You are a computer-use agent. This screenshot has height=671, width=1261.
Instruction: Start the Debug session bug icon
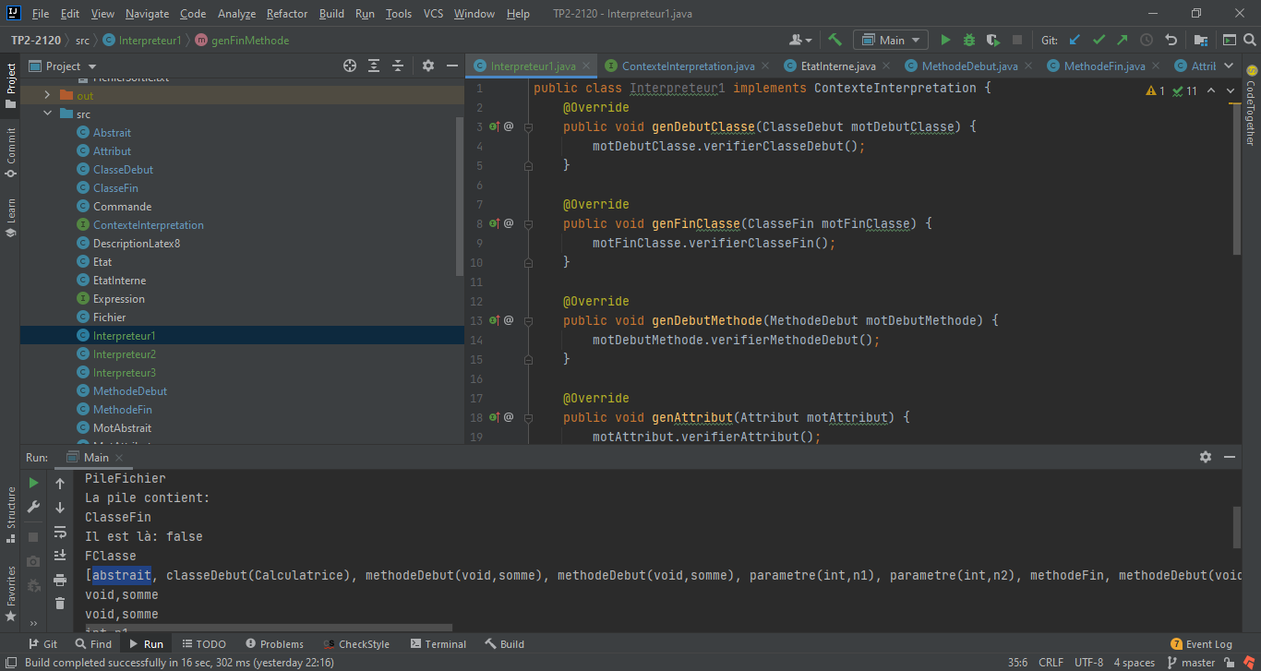(x=967, y=40)
